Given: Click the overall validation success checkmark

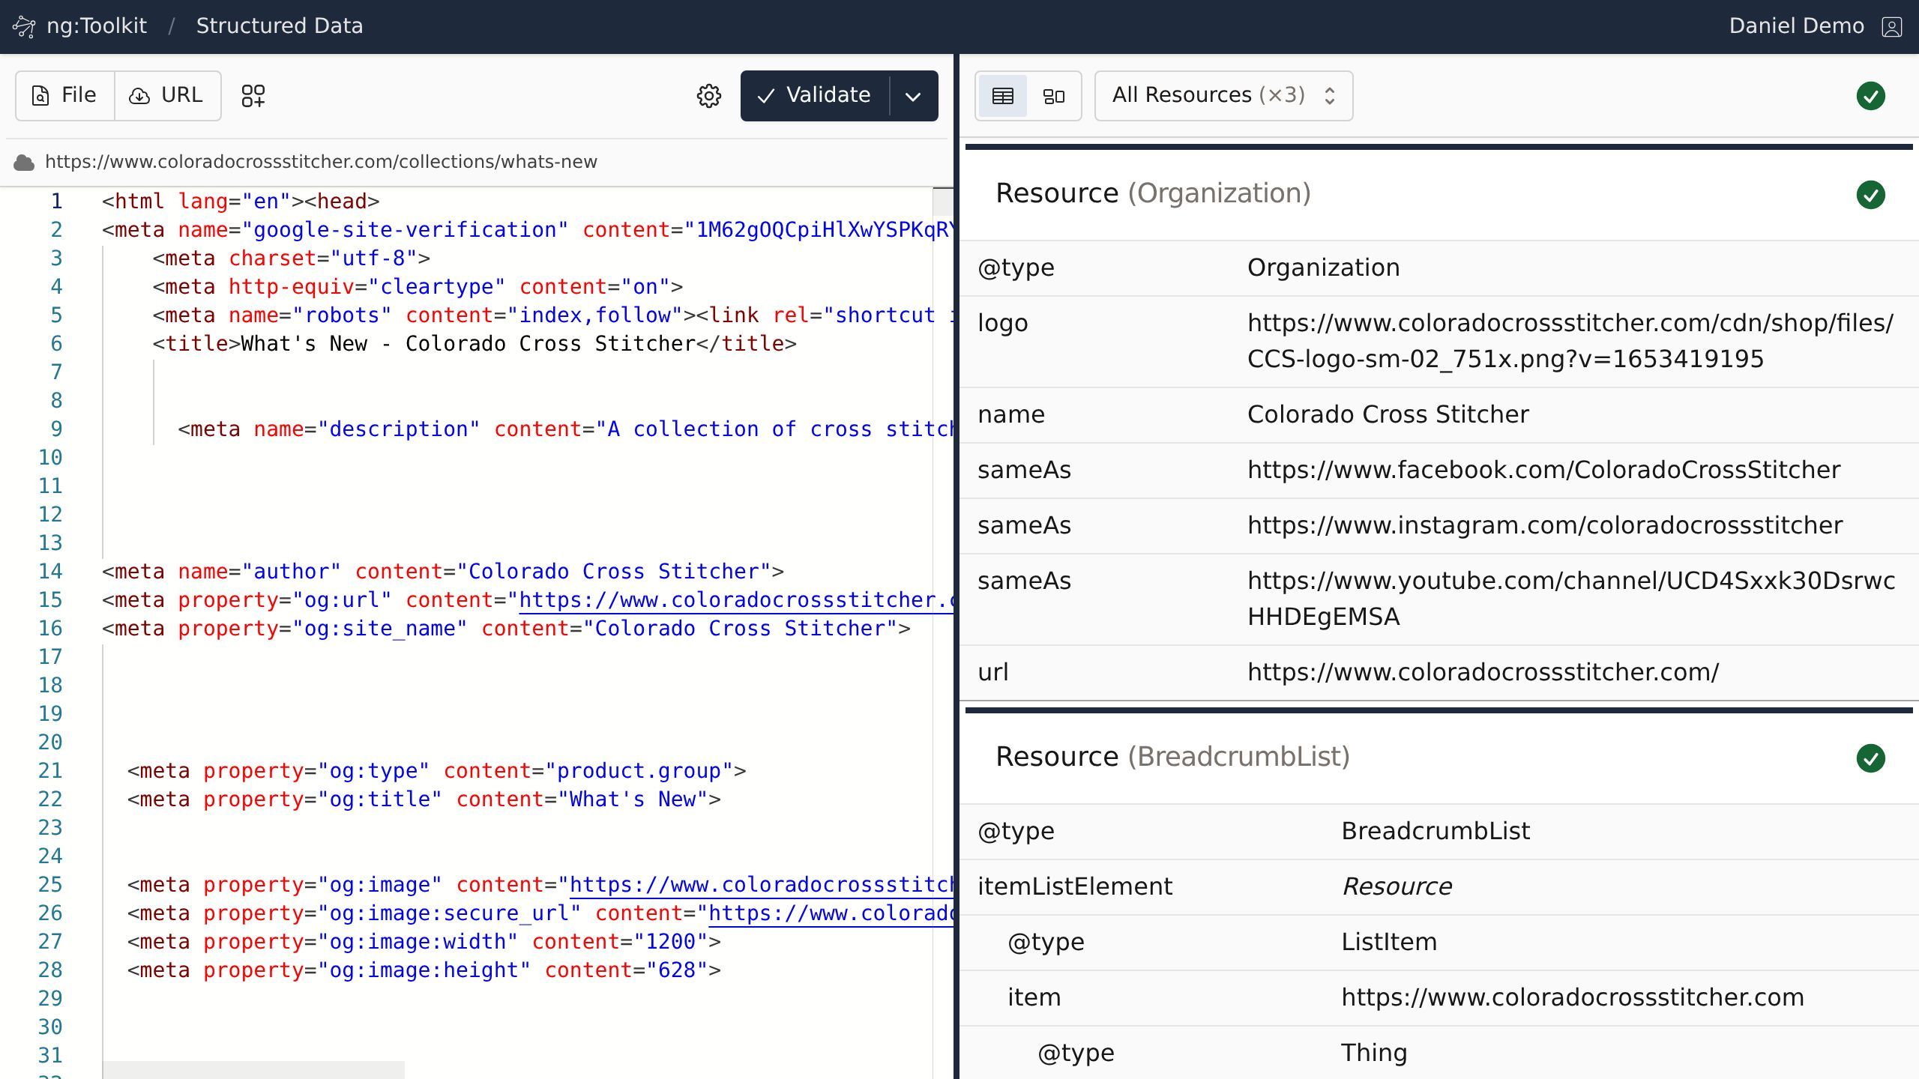Looking at the screenshot, I should pos(1870,96).
